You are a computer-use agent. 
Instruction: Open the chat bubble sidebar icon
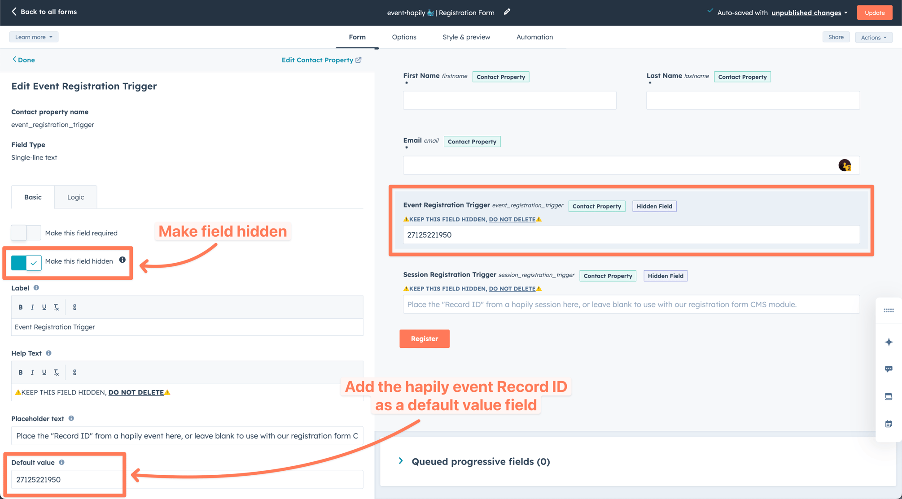click(889, 369)
